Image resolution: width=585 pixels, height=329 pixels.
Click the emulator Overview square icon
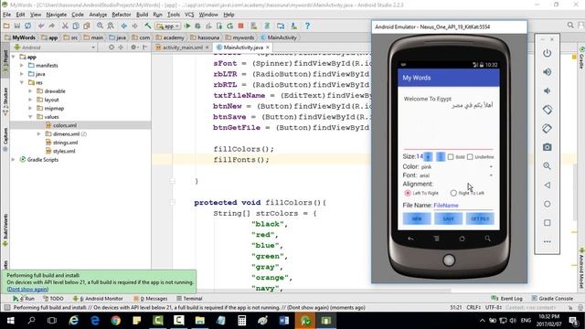[547, 223]
